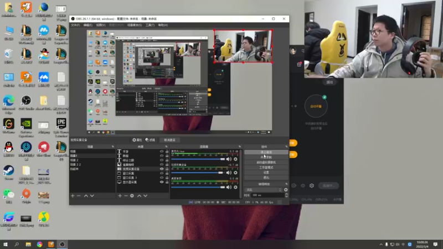
Task: Open Chrome from the Windows taskbar
Action: (39, 244)
